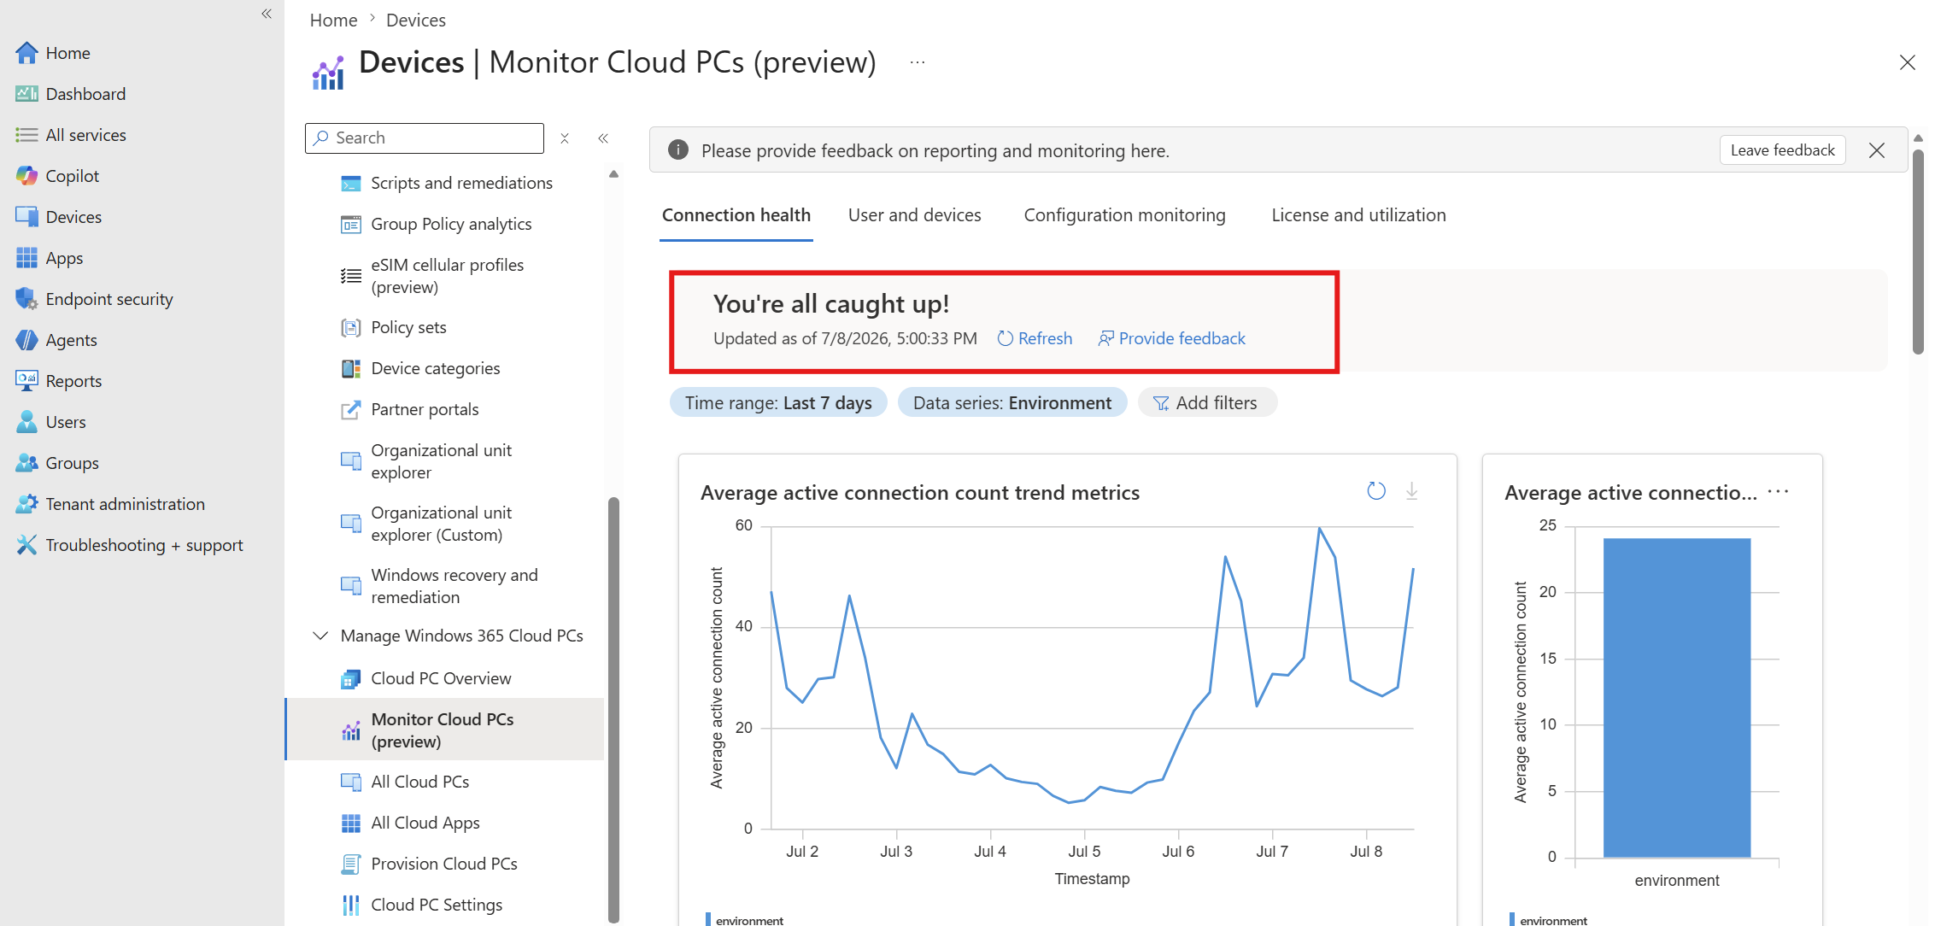
Task: Open Users via the person icon
Action: 26,422
